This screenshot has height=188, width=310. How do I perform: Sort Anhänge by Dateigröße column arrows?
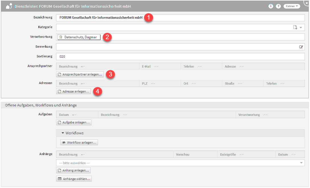click(x=241, y=154)
